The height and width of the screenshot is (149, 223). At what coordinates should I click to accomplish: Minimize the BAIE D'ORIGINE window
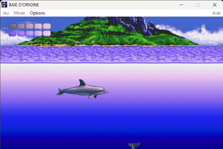(181, 5)
